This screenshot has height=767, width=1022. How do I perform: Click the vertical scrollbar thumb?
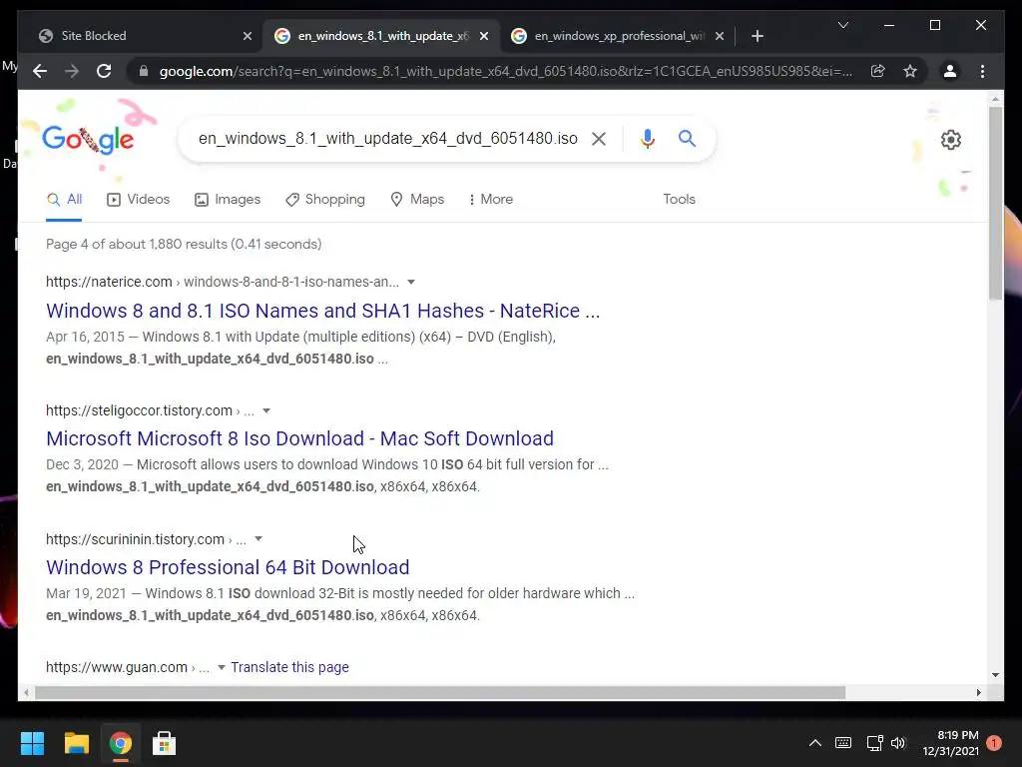[995, 202]
